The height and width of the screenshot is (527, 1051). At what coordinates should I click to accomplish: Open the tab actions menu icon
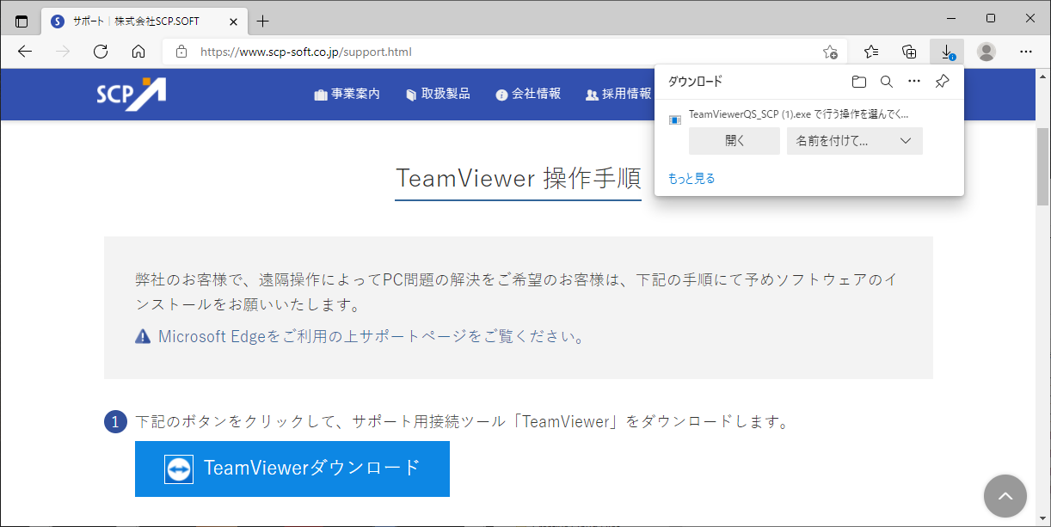[22, 21]
